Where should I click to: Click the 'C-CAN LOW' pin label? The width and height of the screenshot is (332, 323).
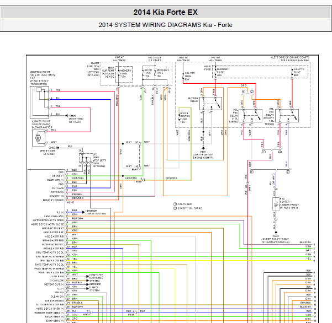pos(56,281)
